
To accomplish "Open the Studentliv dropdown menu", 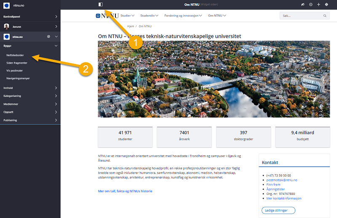I will (150, 16).
